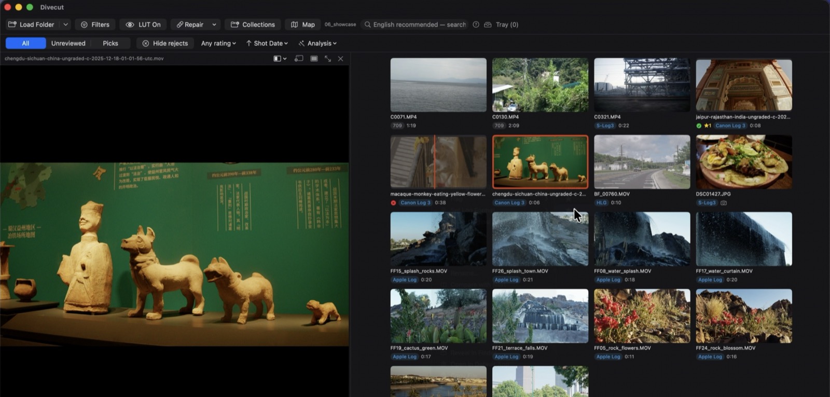
Task: Open the Repair dropdown arrow
Action: [214, 24]
